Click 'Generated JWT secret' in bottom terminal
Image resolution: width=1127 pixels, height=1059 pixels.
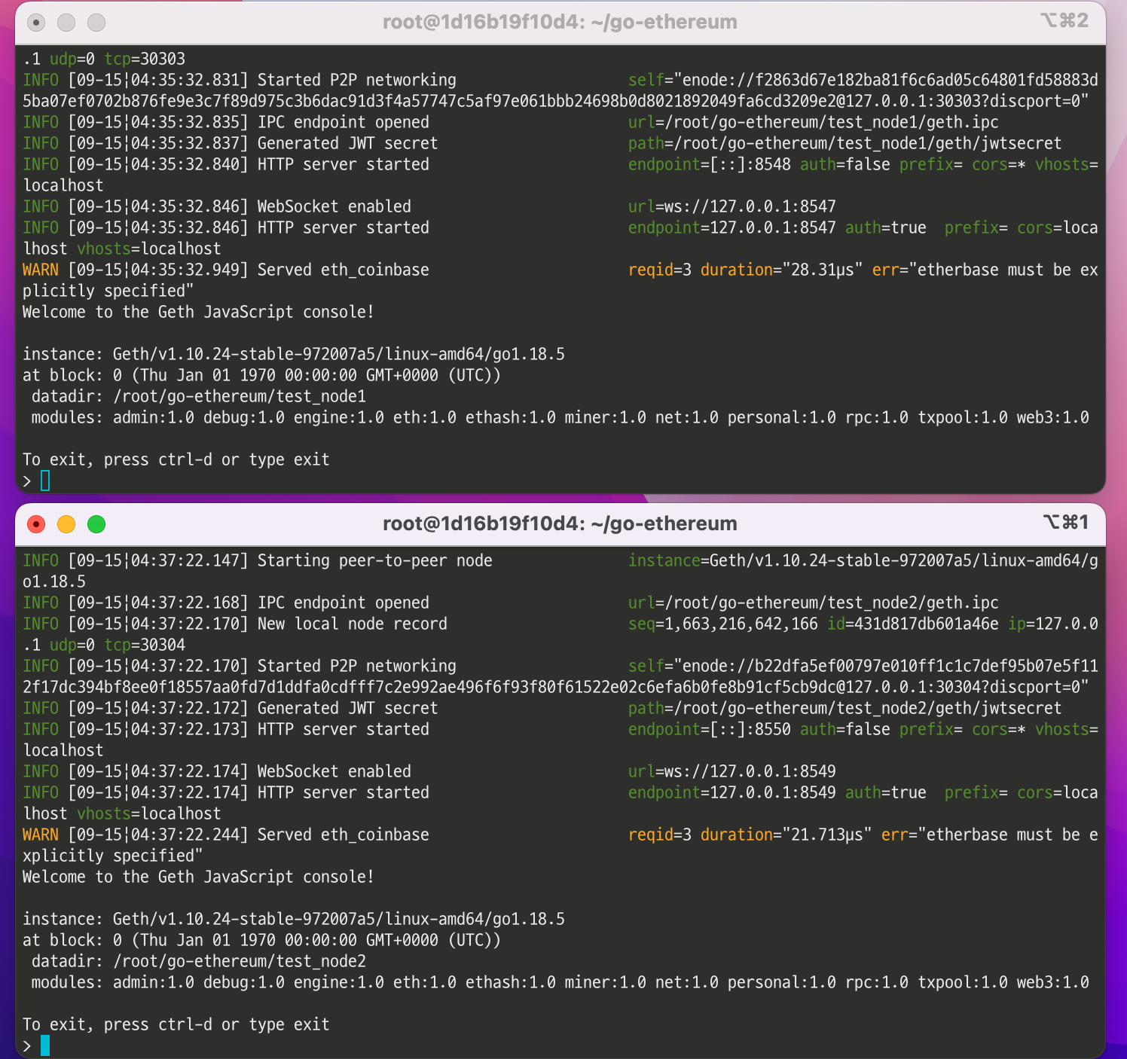(348, 708)
